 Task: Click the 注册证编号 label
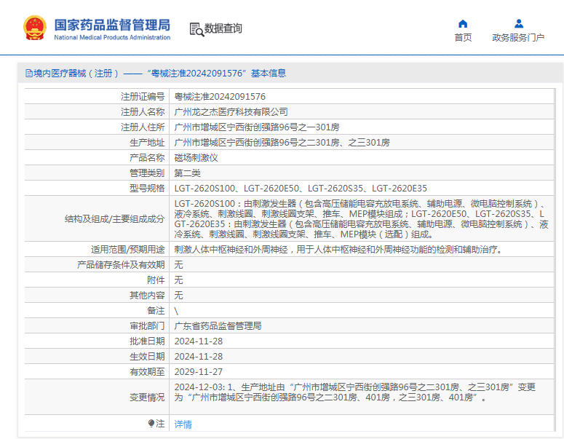point(143,96)
